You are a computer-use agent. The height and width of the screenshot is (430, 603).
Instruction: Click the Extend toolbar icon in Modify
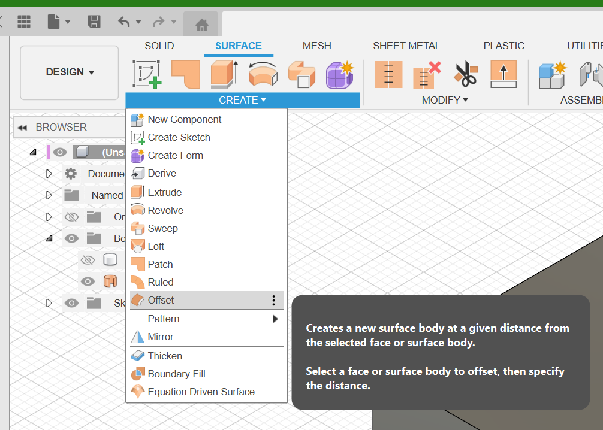[503, 74]
